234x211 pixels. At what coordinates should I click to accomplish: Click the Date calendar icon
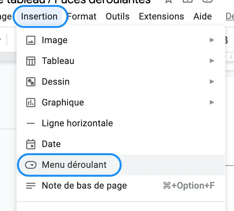pyautogui.click(x=31, y=144)
